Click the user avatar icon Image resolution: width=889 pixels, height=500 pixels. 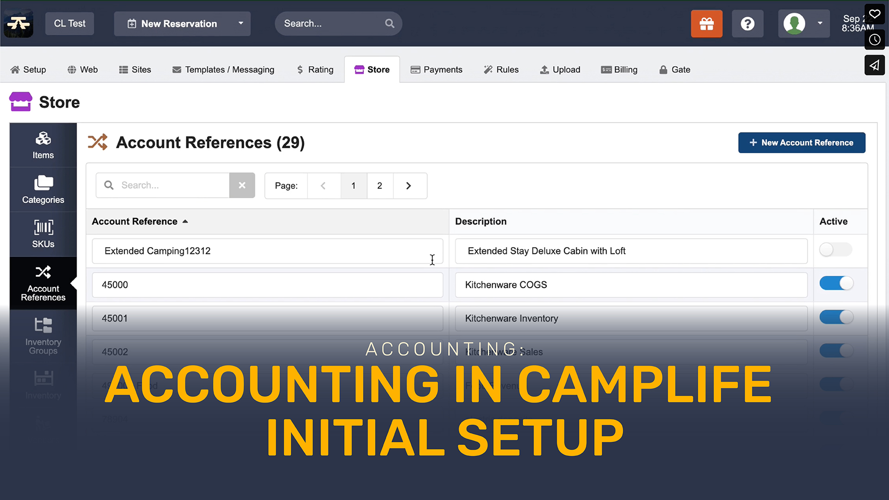(x=794, y=24)
